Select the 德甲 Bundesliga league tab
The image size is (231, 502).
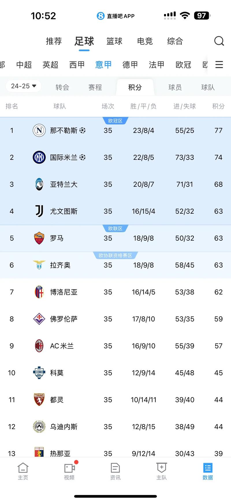(x=130, y=65)
